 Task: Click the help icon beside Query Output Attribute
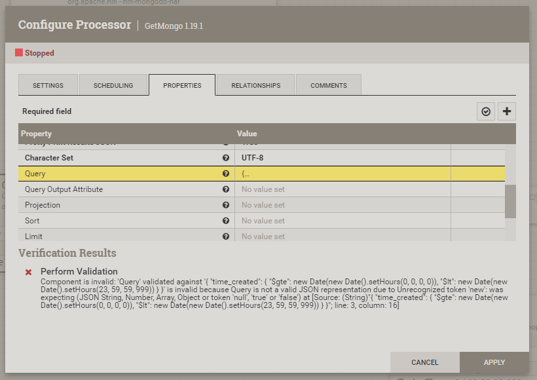(226, 189)
